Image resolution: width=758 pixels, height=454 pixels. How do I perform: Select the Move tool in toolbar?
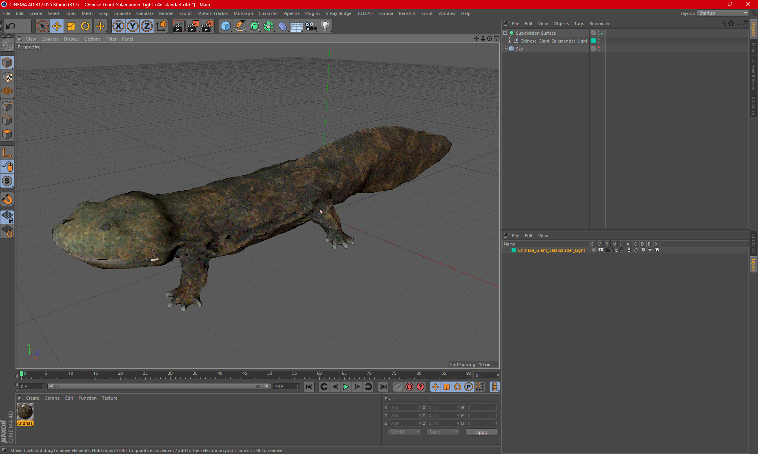57,26
